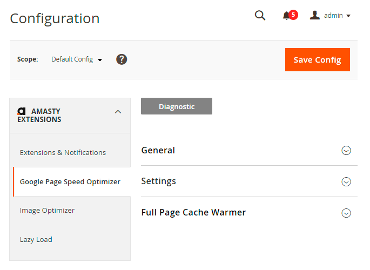Click the General section heading
370x270 pixels.
point(158,150)
